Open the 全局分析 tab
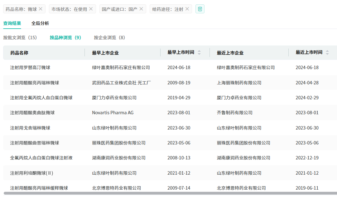 click(x=40, y=23)
